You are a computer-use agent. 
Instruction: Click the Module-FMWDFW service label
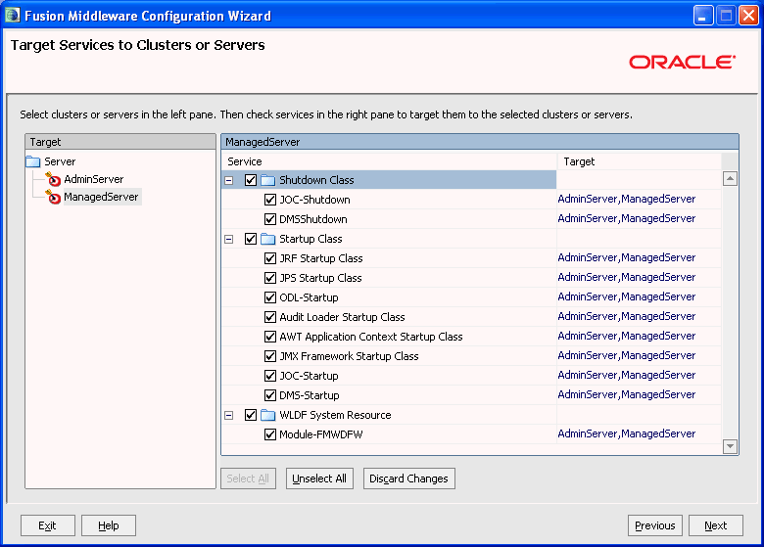pos(321,434)
